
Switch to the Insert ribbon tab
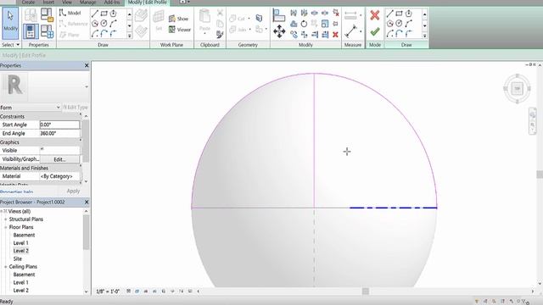click(x=48, y=2)
